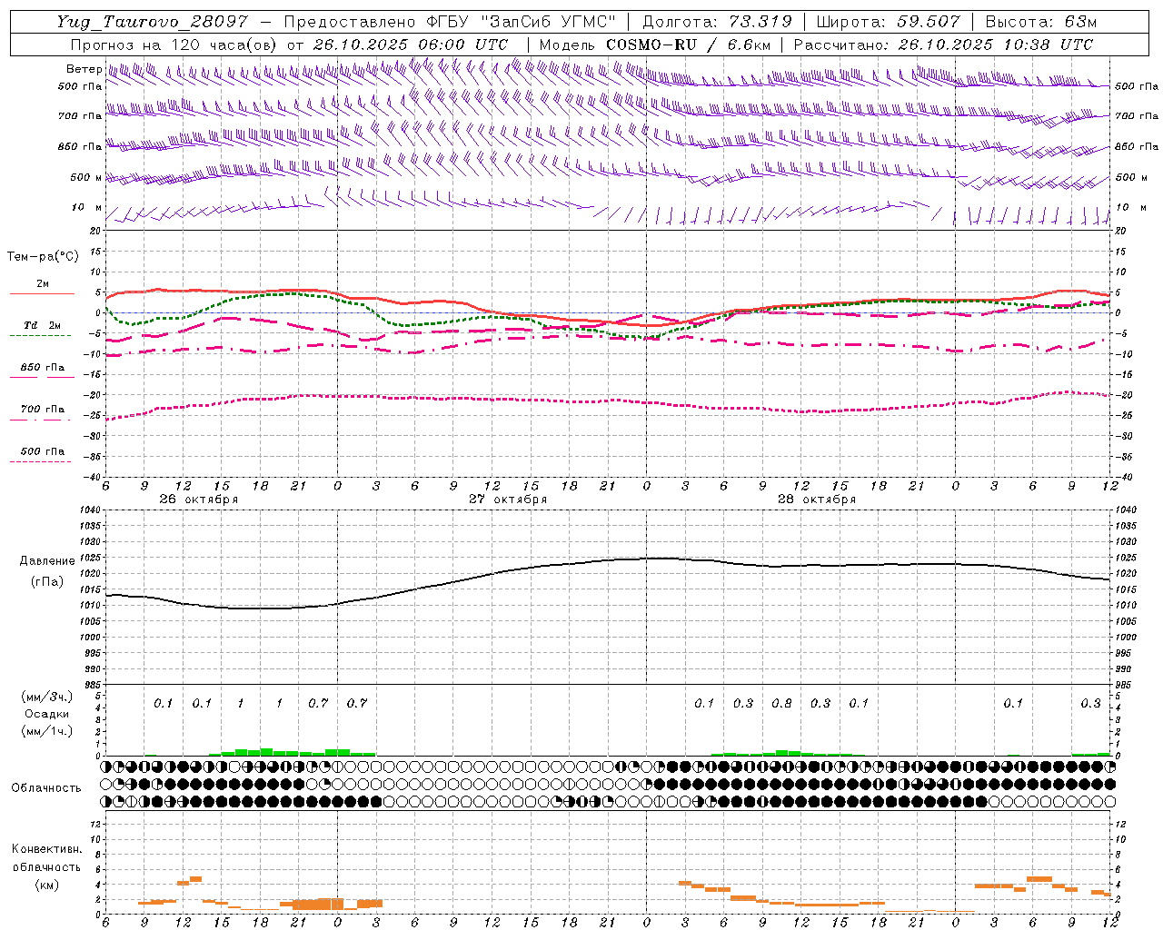Click the Рассчитано: 26.10.2025 10:38 UTC timestamp
This screenshot has height=930, width=1163.
[x=943, y=45]
